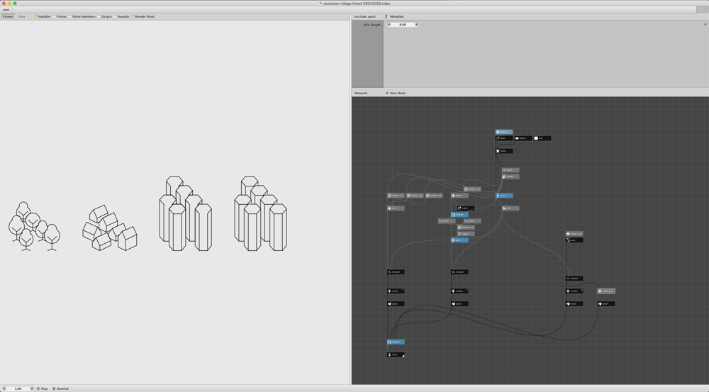Image resolution: width=709 pixels, height=392 pixels.
Task: Click the Play button
Action: tap(43, 388)
